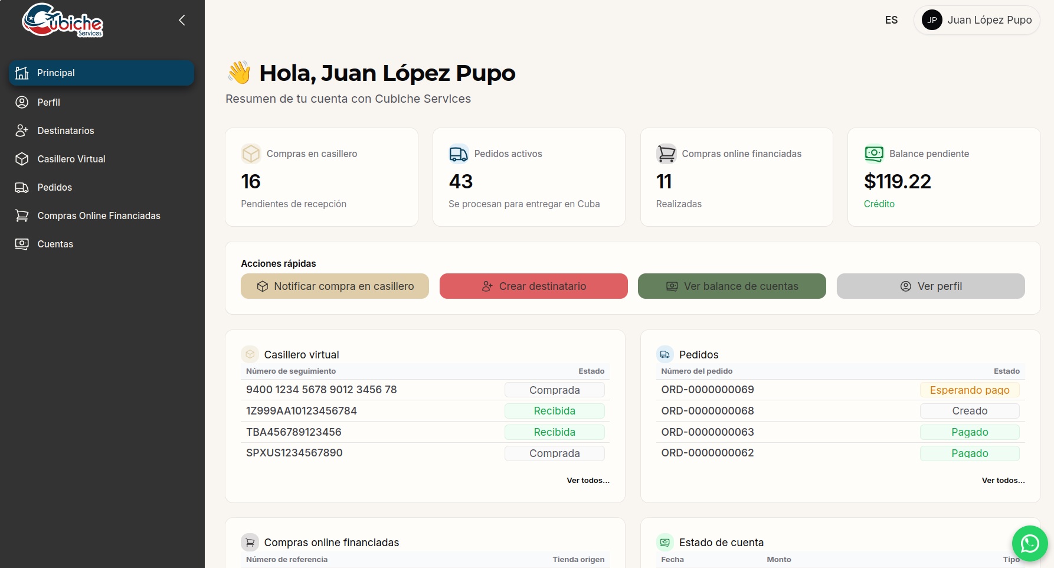Click Pagado badge for ORD-0000000063
This screenshot has width=1054, height=568.
(x=970, y=432)
